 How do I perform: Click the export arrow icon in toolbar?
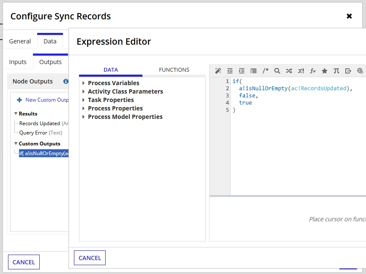348,71
